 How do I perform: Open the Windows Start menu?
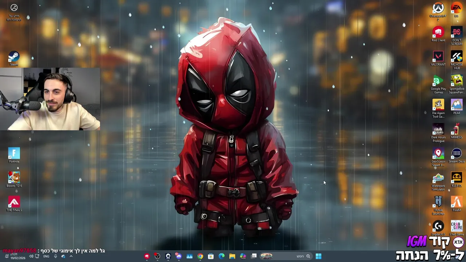click(319, 256)
